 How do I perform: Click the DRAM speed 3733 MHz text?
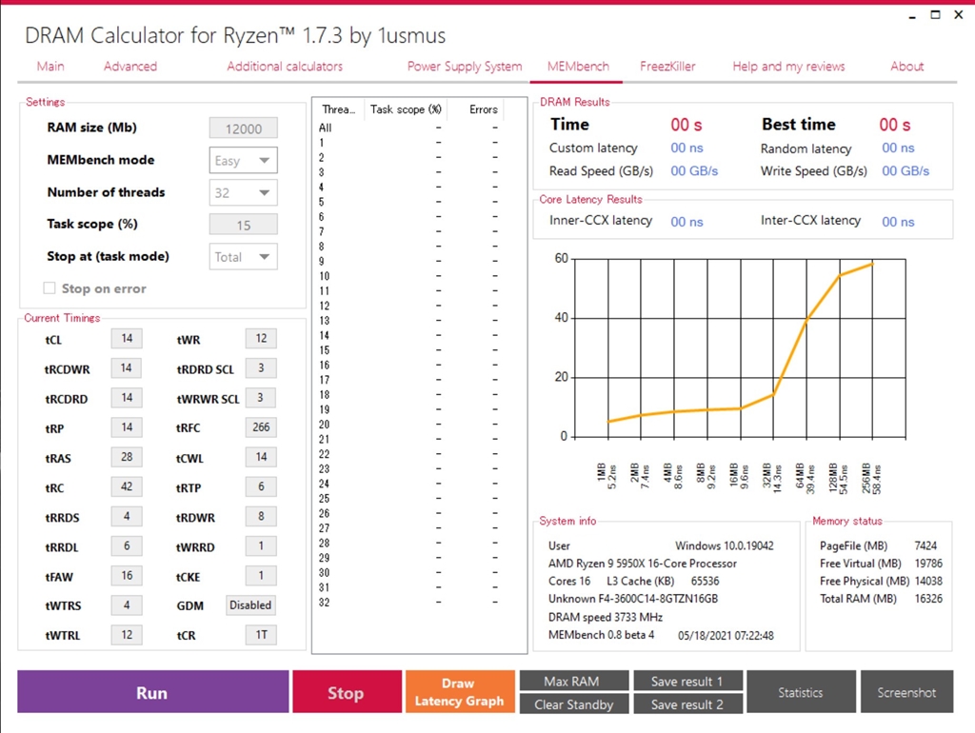(605, 617)
